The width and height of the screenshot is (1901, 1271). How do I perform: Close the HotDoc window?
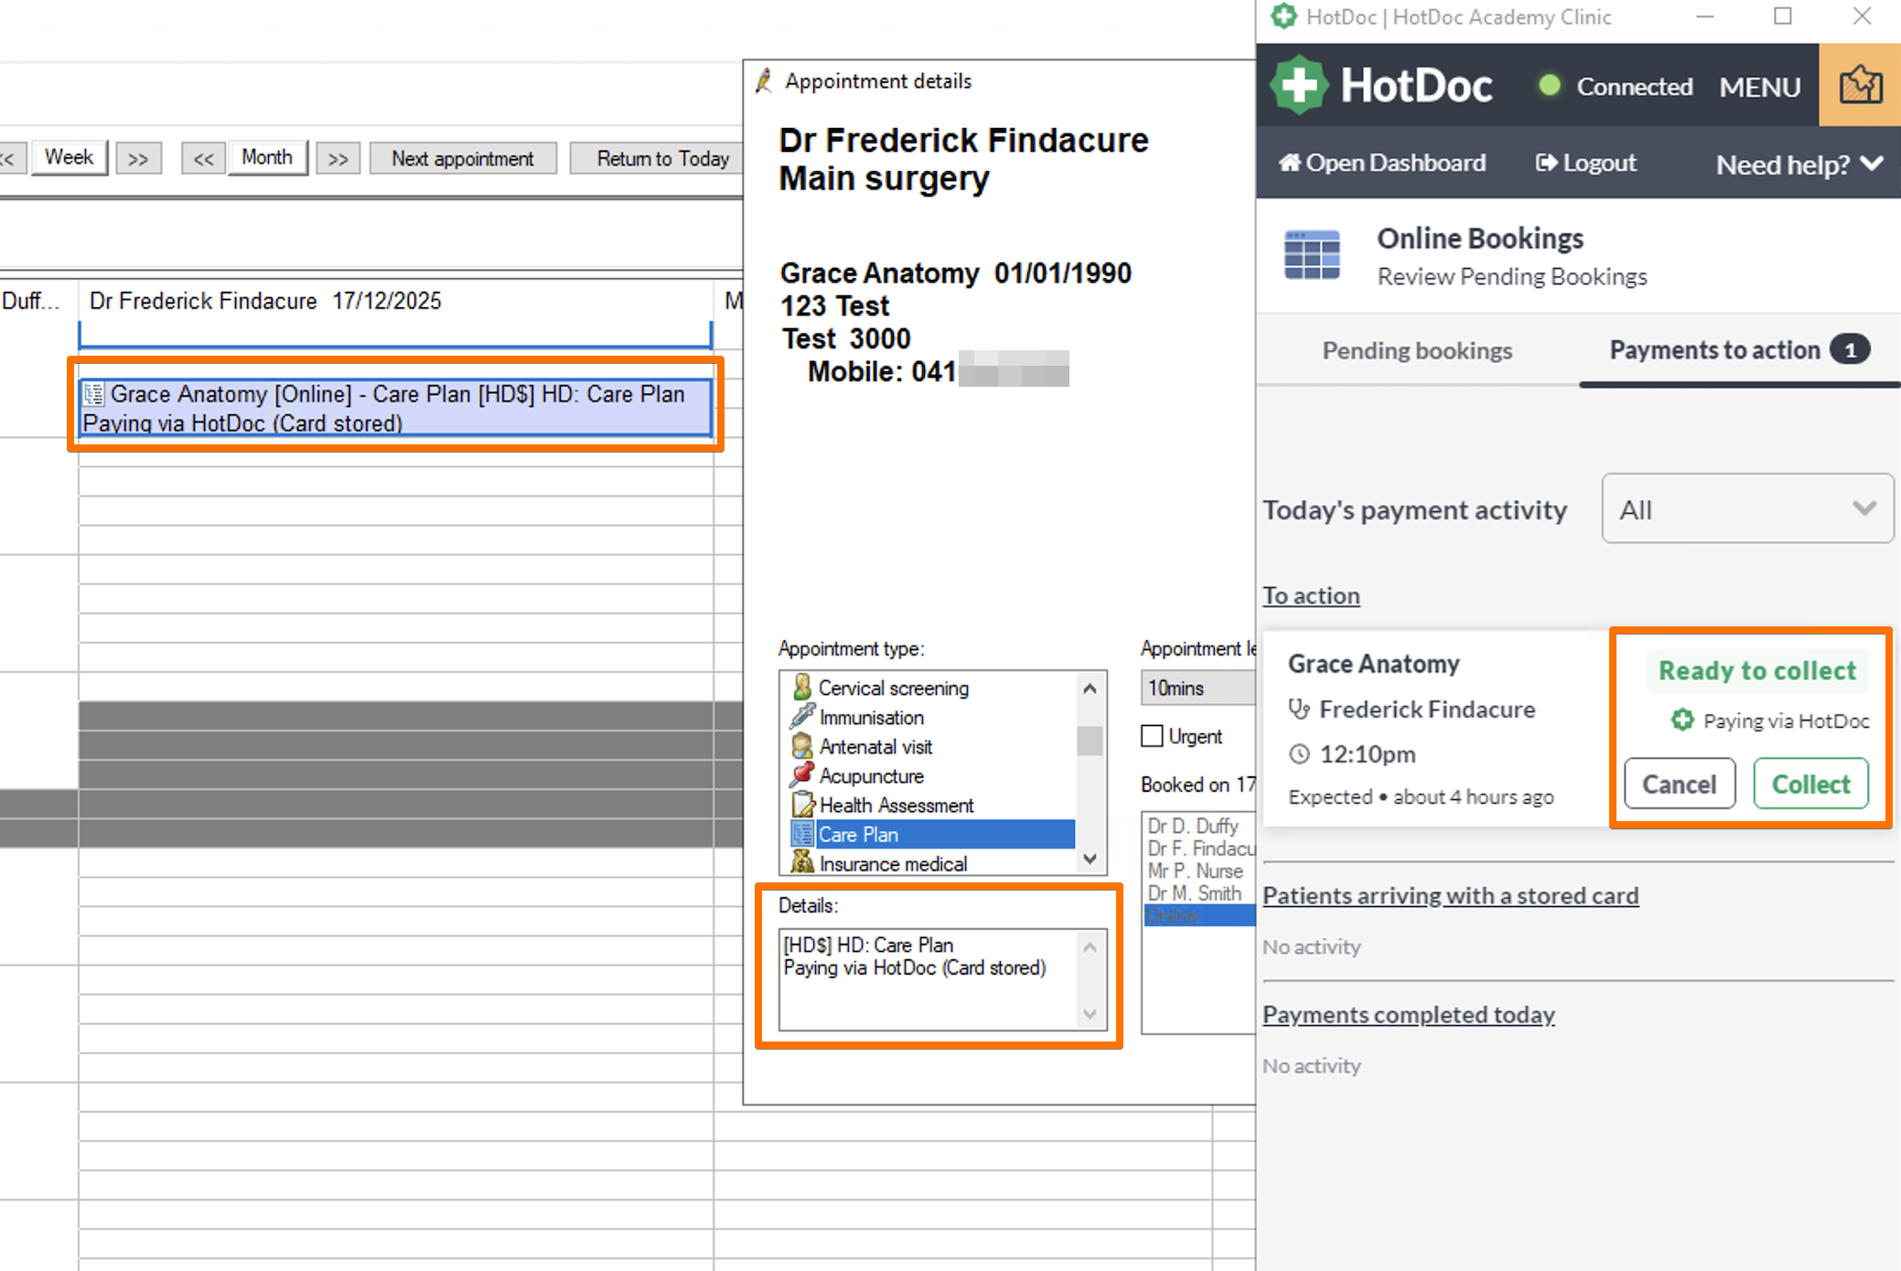[1861, 16]
